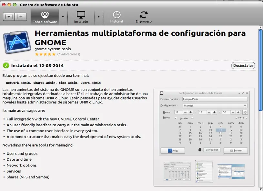The height and width of the screenshot is (191, 263).
Task: Click the gnome-system-tools package name
Action: [x=53, y=49]
